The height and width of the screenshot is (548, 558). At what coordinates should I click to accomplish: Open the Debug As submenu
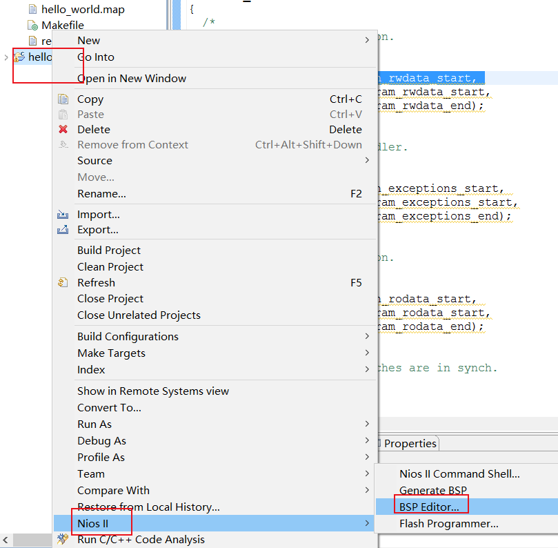[215, 441]
